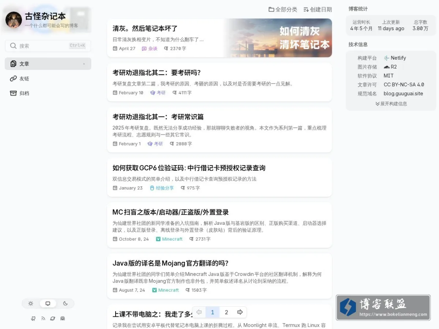Click the Minecraft block icon beside October 8
The image size is (439, 329).
(158, 239)
